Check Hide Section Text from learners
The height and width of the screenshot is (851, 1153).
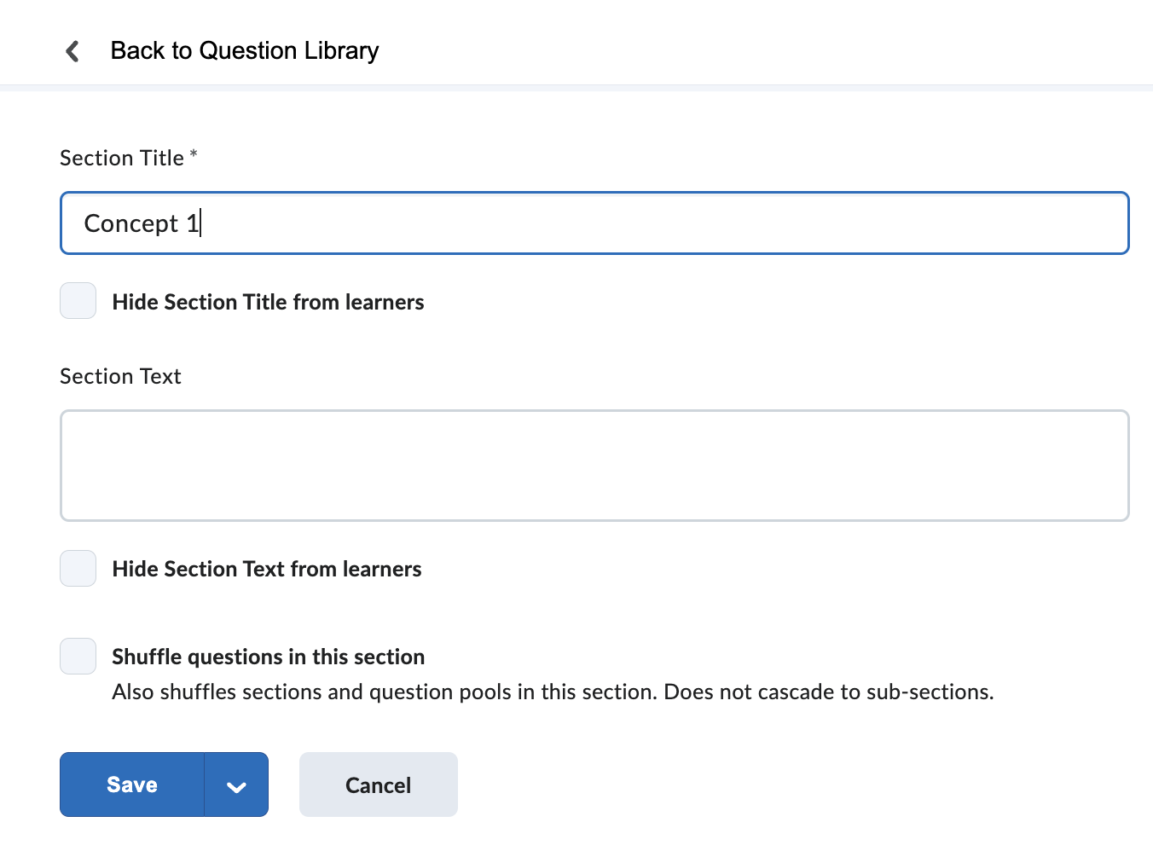coord(78,568)
